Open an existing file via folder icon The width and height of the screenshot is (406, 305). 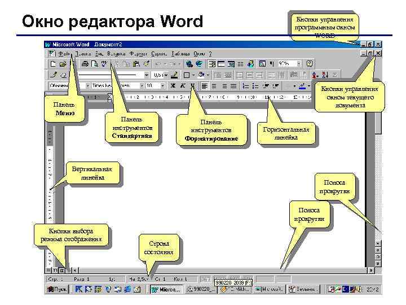click(63, 63)
